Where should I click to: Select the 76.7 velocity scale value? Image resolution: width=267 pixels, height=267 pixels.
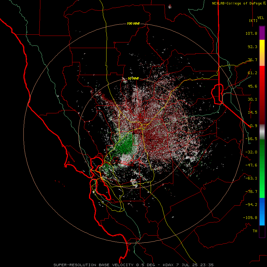click(x=252, y=60)
